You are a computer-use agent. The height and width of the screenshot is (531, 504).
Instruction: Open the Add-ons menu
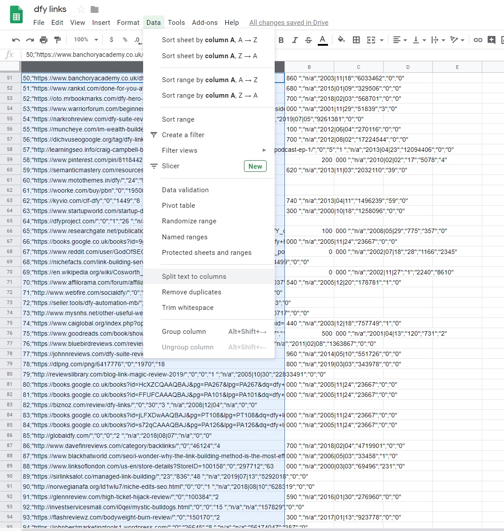[x=205, y=22]
